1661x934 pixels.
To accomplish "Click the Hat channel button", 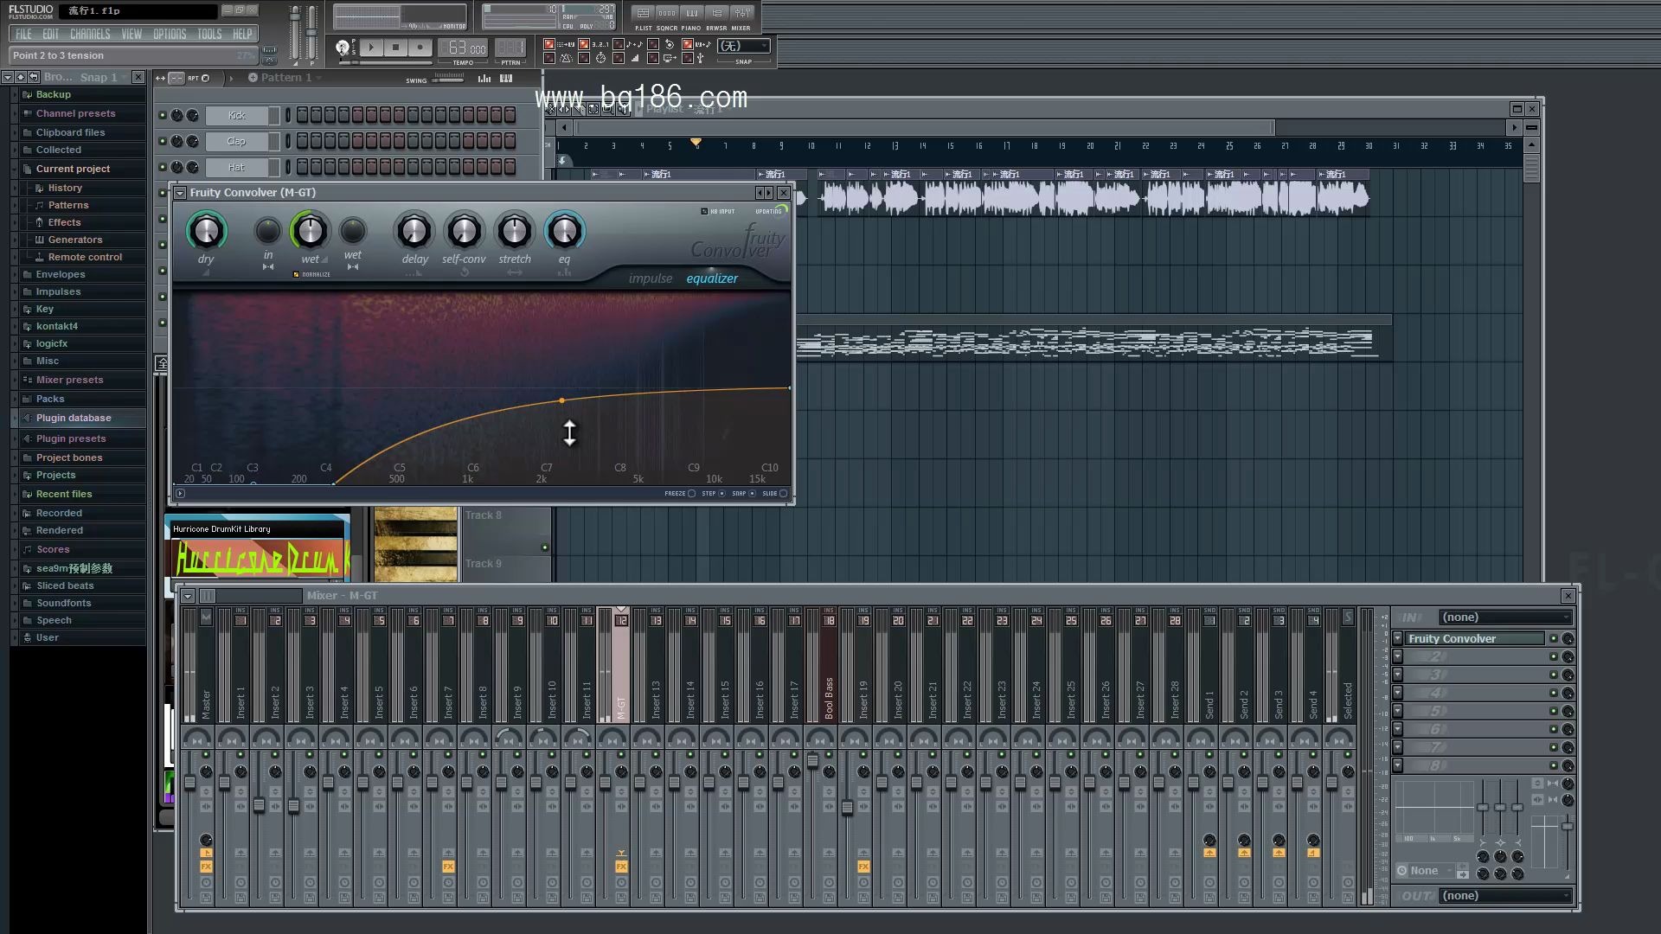I will [x=237, y=167].
